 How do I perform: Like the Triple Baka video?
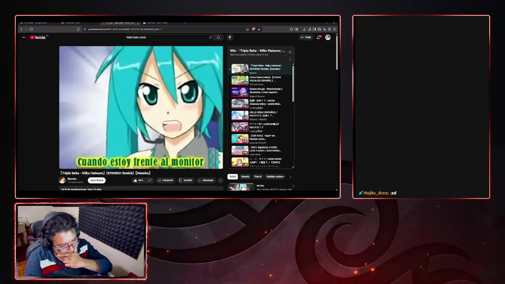coord(138,180)
